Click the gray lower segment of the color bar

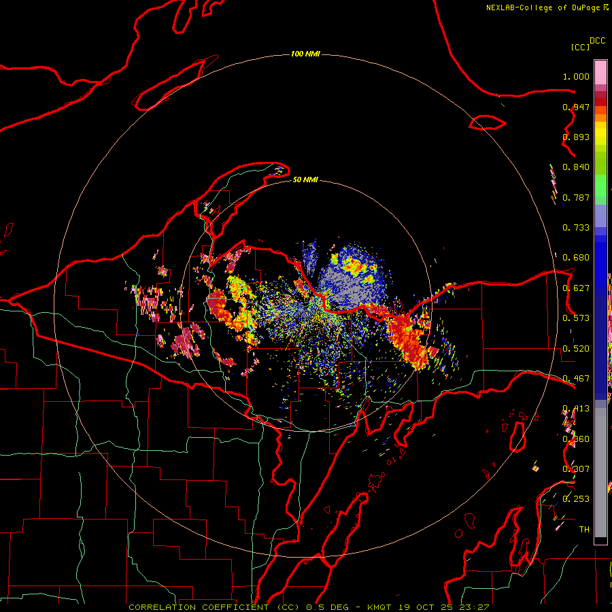click(x=600, y=473)
